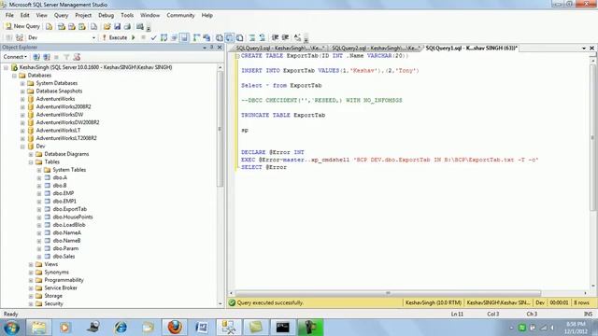598x336 pixels.
Task: Uncomment the selected lines
Action: tap(263, 37)
